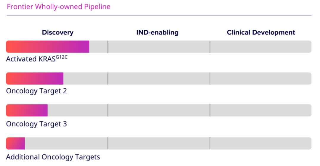Click the IND-enabling segment of Oncology Target 2 bar
Screen dimensions: 320x166
(x=159, y=78)
